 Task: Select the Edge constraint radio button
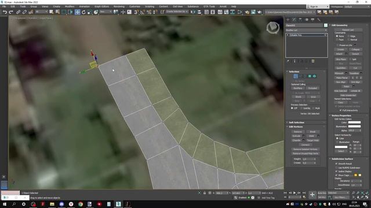348,36
